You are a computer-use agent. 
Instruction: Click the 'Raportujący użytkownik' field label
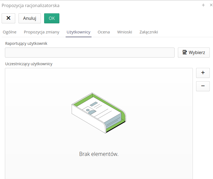pos(26,43)
